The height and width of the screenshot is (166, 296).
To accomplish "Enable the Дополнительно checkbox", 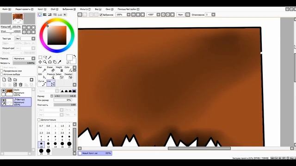I will (39, 120).
